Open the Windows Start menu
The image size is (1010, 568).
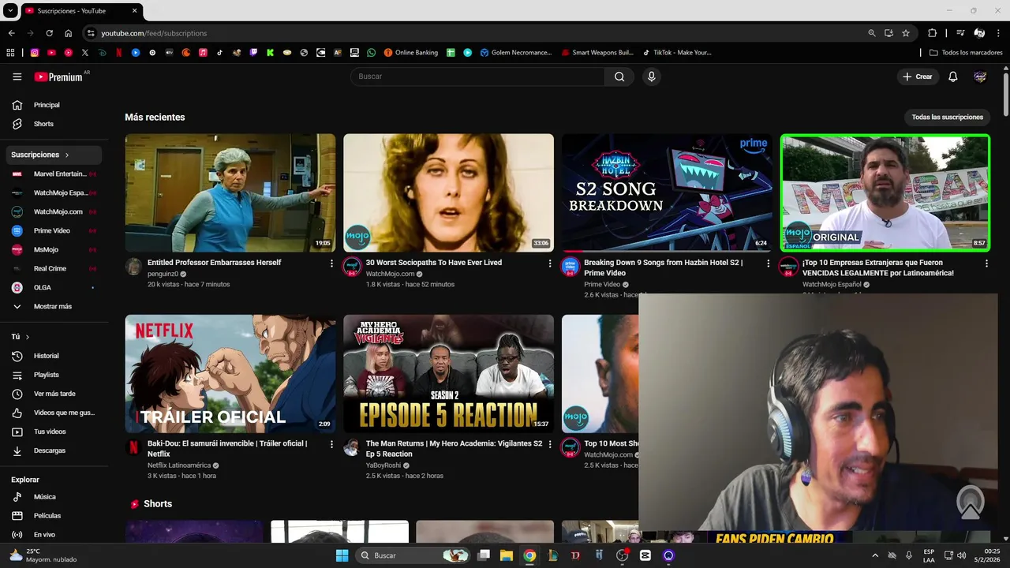[x=342, y=555]
